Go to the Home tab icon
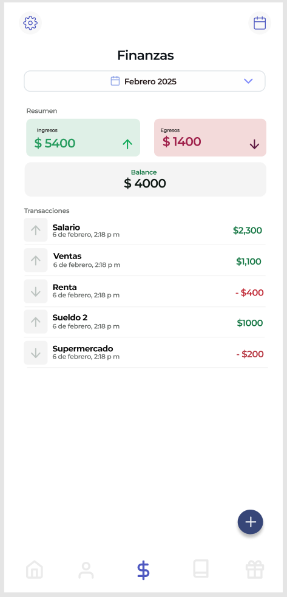This screenshot has height=597, width=287. pyautogui.click(x=34, y=570)
